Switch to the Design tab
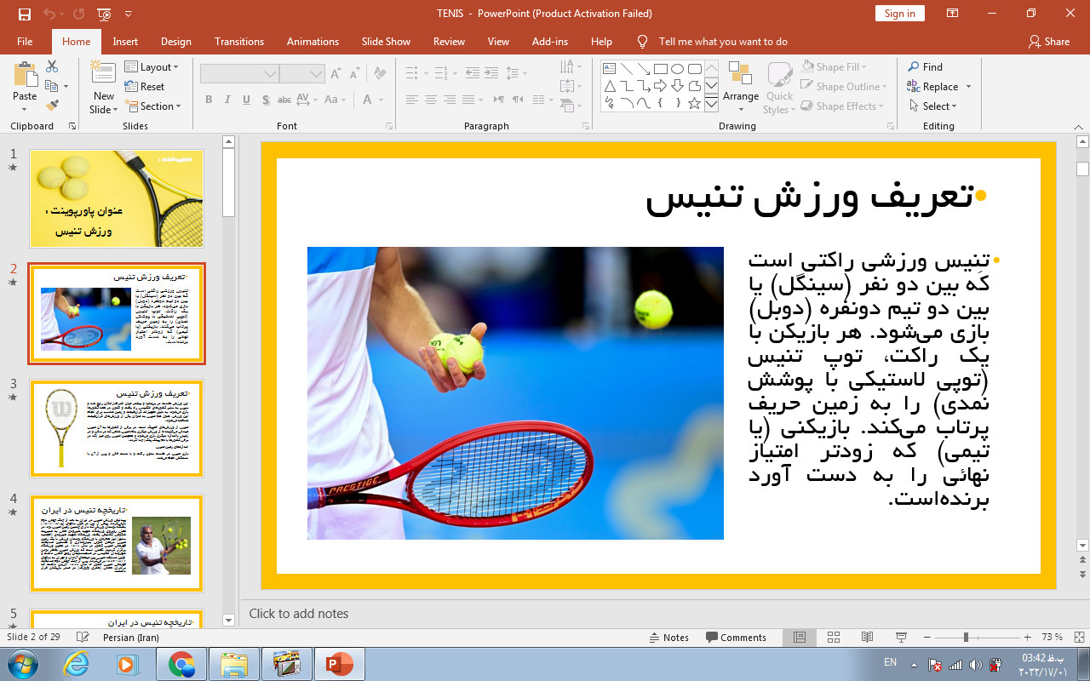This screenshot has height=681, width=1090. point(175,42)
